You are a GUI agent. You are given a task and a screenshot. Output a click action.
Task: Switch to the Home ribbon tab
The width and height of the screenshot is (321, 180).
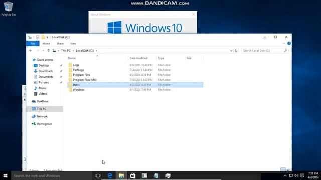coord(46,44)
